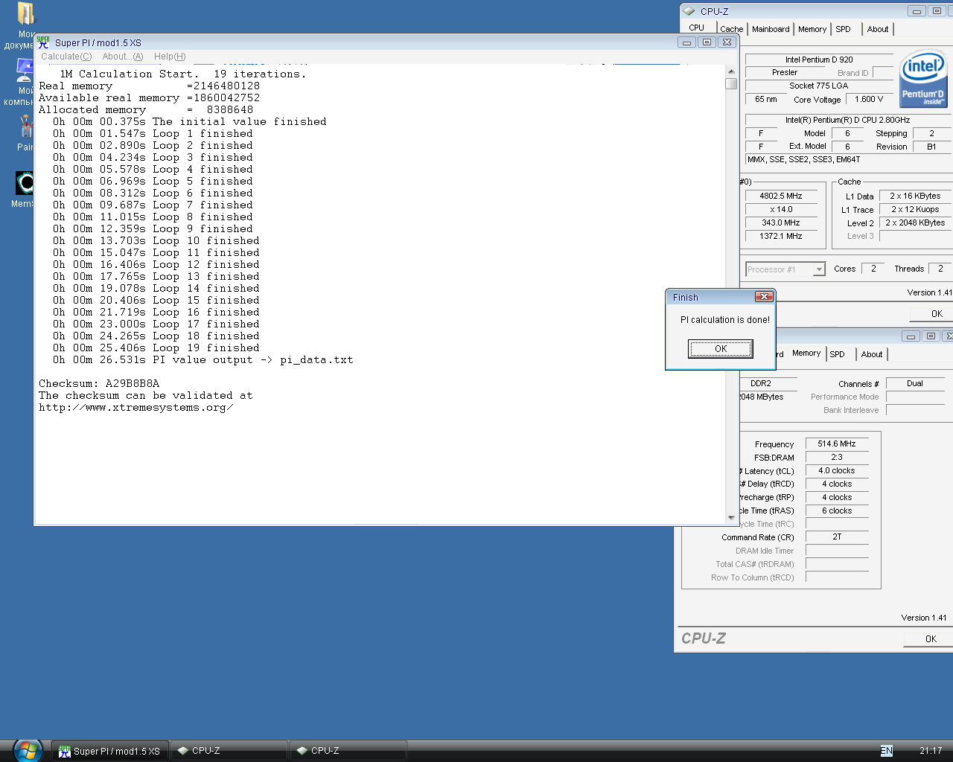The height and width of the screenshot is (762, 953).
Task: Click the Presler code name field
Action: coord(784,73)
